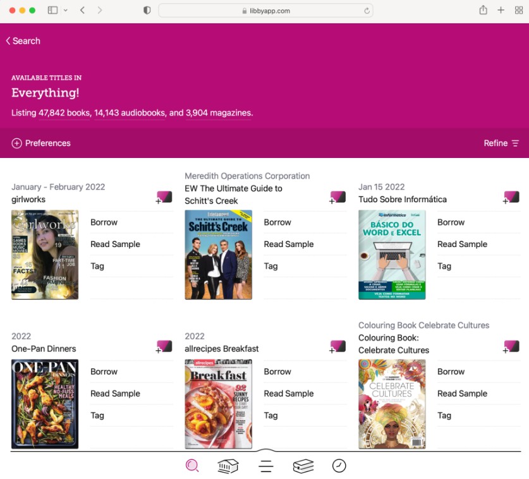Borrow the One-Pan Dinners magazine

pyautogui.click(x=104, y=371)
